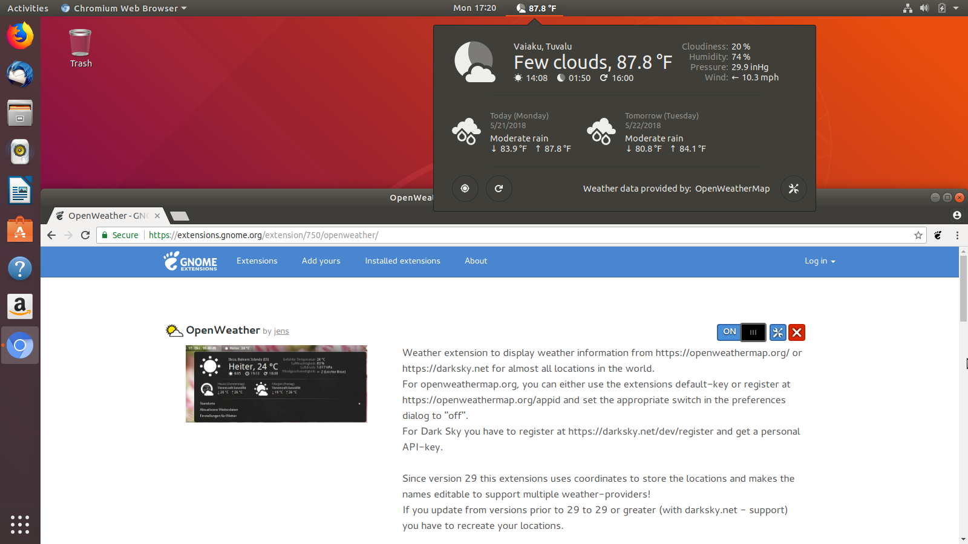The width and height of the screenshot is (968, 544).
Task: Open a new tab in Chromium
Action: [180, 216]
